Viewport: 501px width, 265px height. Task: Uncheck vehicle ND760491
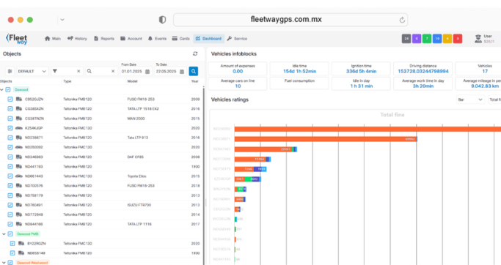(x=10, y=205)
